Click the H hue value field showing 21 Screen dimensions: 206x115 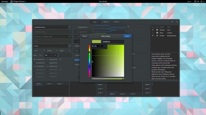[97, 46]
